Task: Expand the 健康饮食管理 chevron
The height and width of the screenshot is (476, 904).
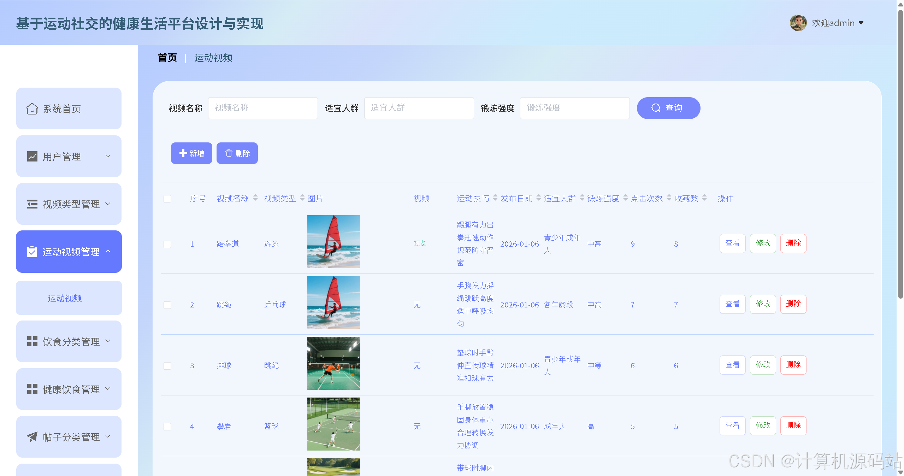Action: coord(108,389)
